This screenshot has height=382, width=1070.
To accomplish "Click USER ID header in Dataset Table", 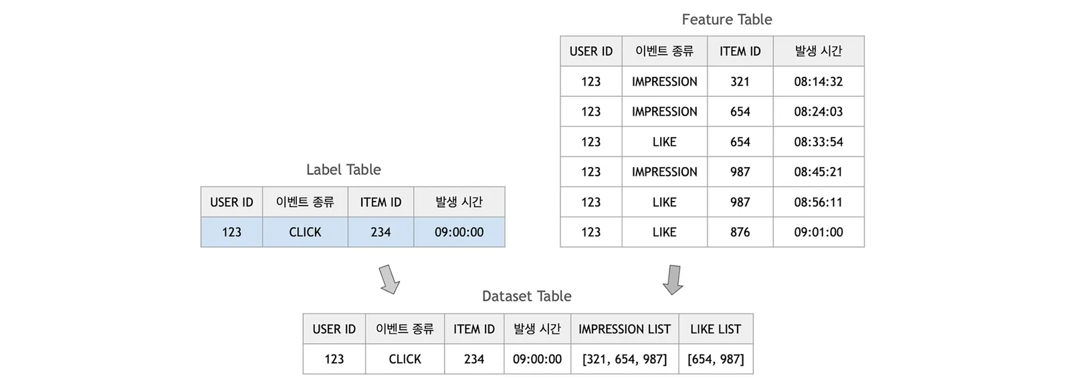I will coord(334,329).
